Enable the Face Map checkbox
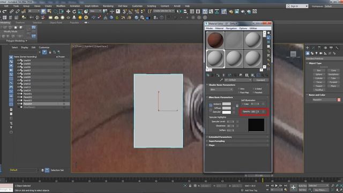Image resolution: width=343 pixels, height=193 pixels. point(239,93)
